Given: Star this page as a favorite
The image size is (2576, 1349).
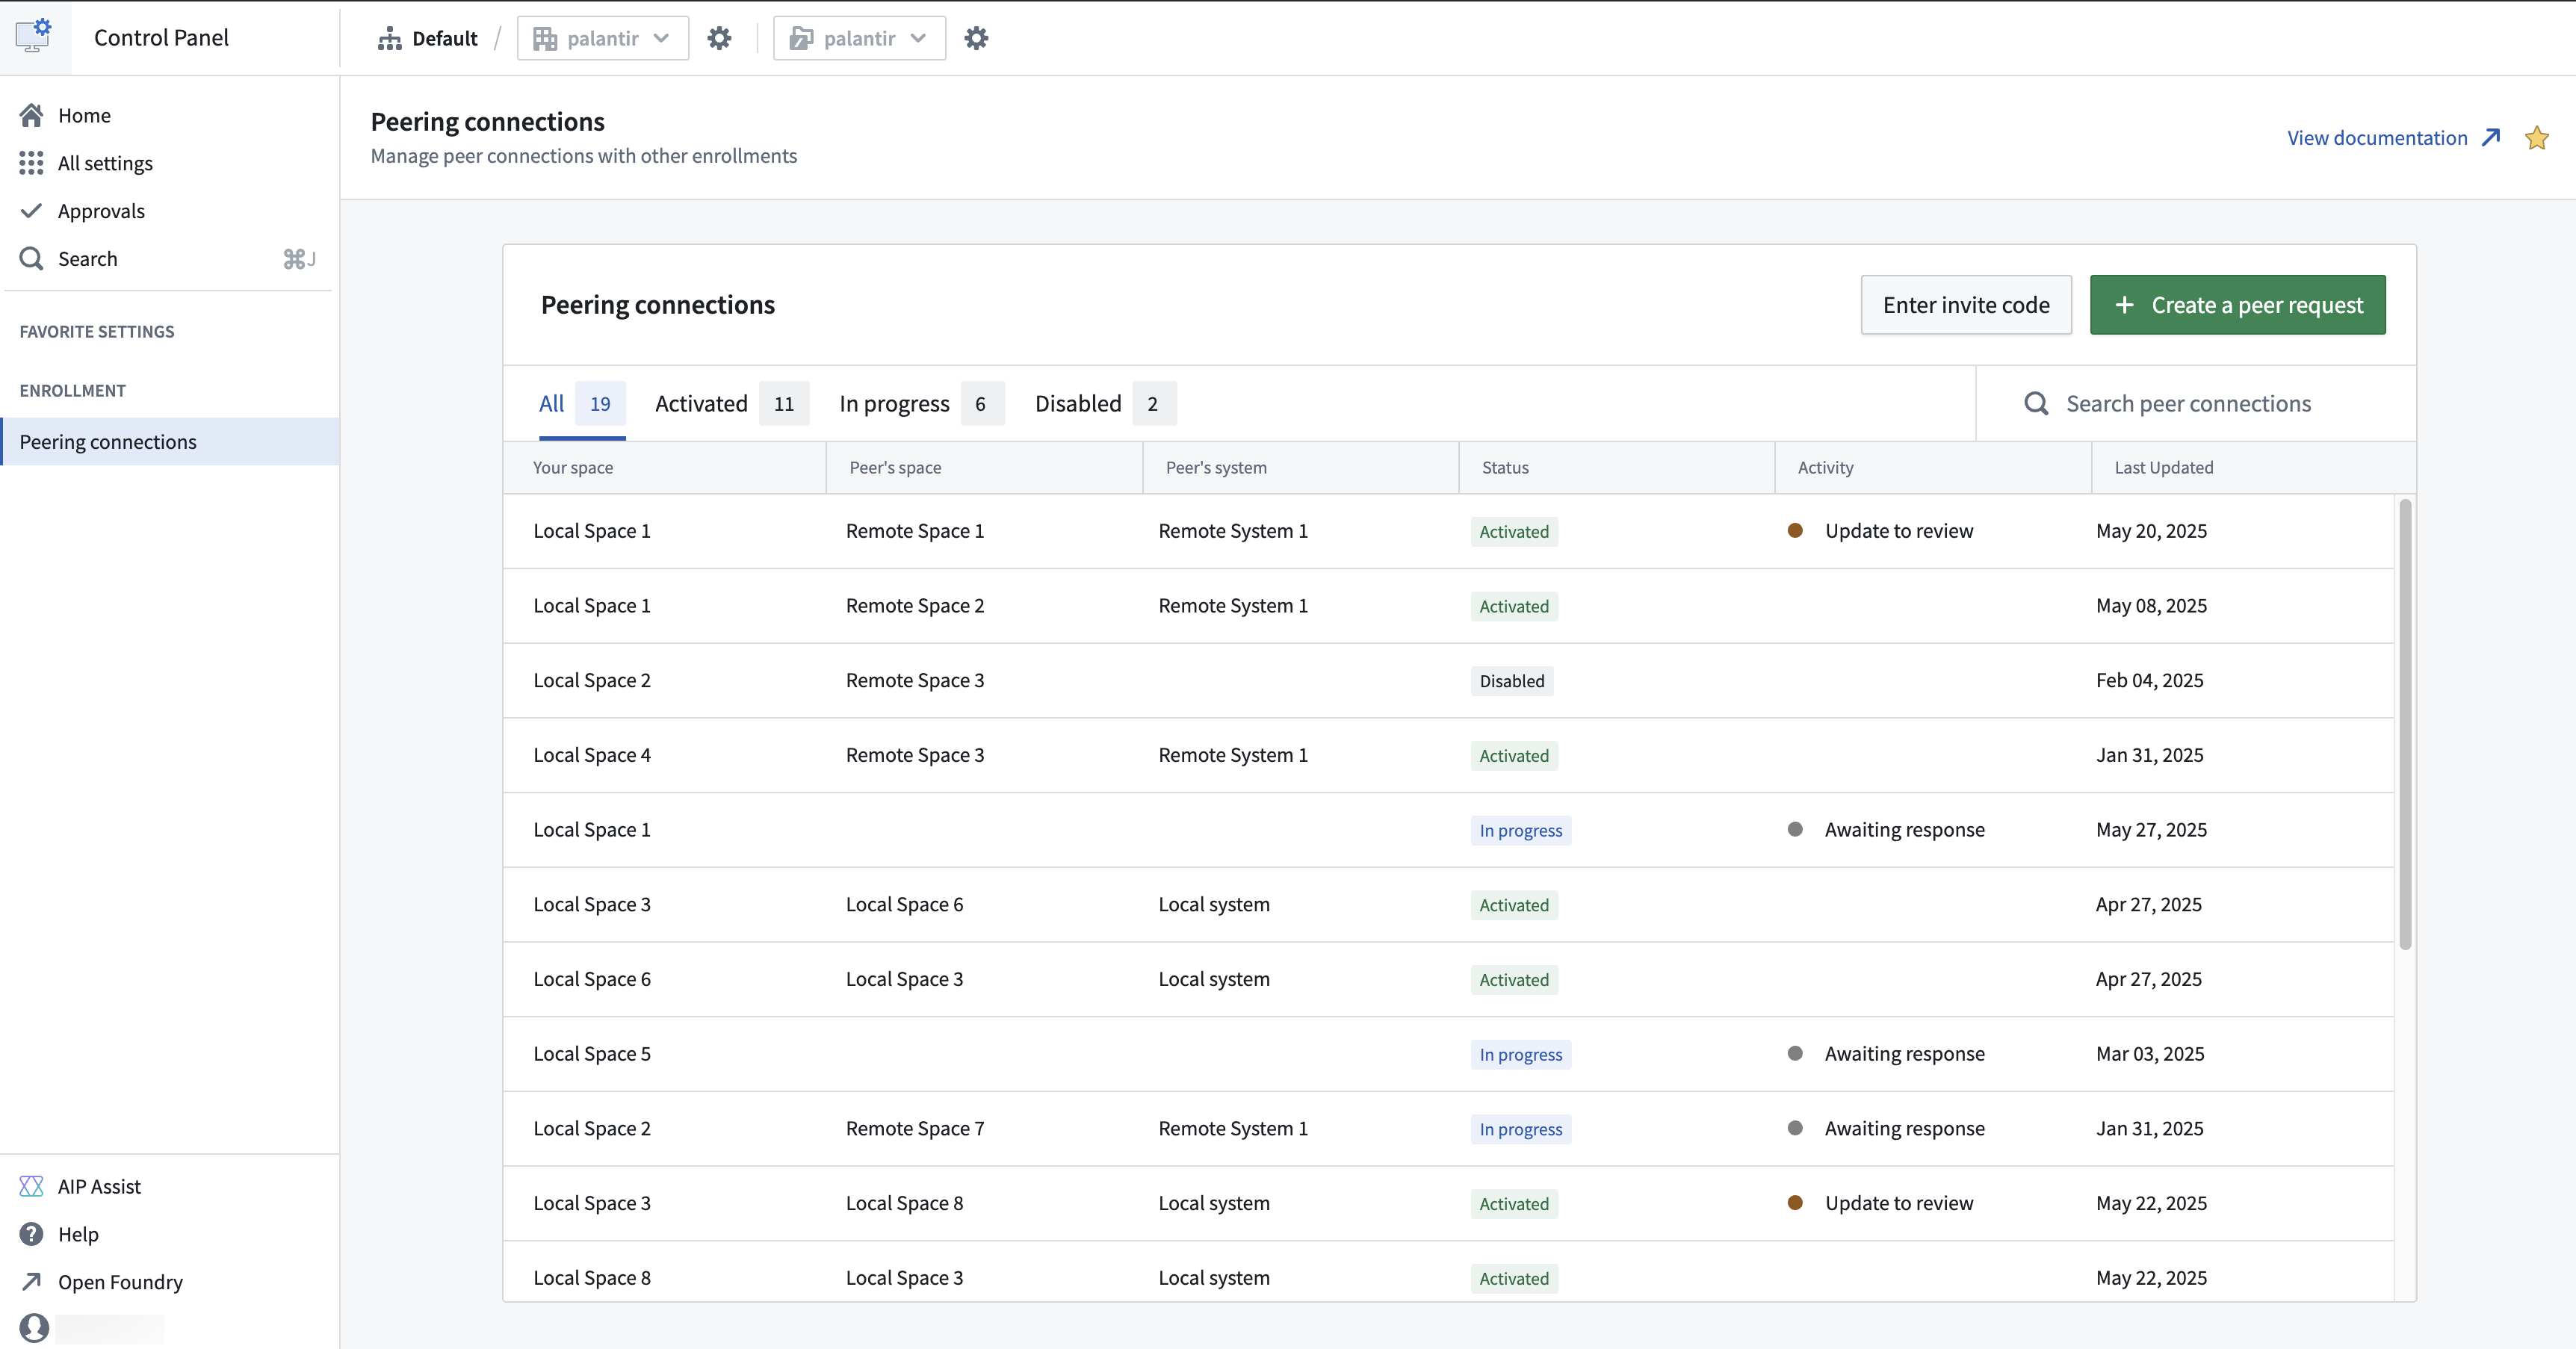Looking at the screenshot, I should coord(2537,138).
